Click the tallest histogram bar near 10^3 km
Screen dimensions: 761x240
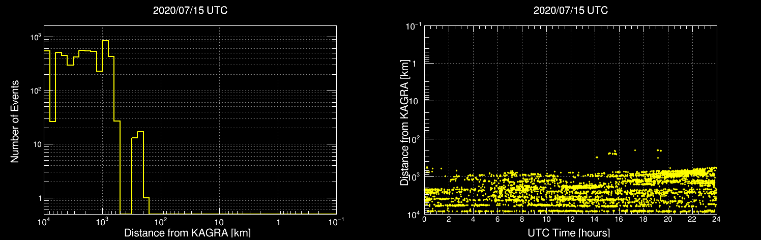pos(105,127)
